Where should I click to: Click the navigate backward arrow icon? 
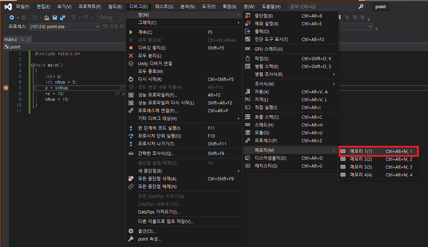point(12,17)
